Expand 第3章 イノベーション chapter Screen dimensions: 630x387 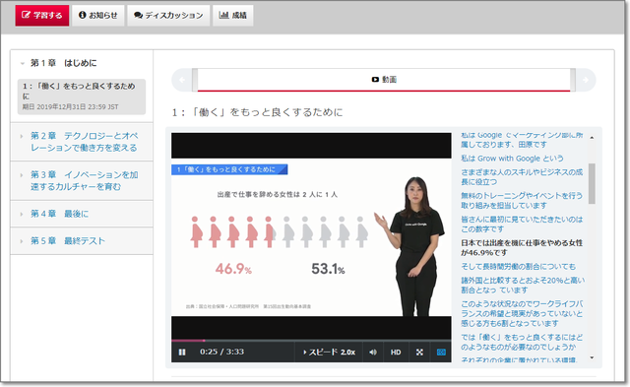[x=82, y=181]
